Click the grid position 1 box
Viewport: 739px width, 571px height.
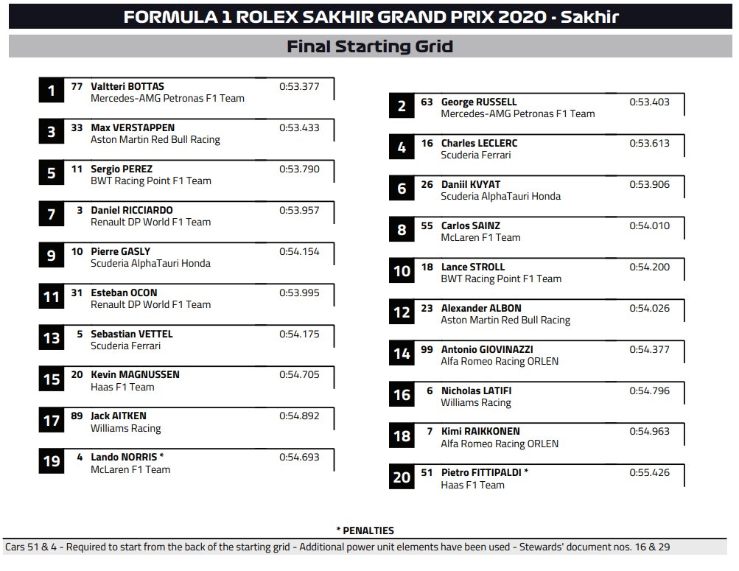pos(51,91)
